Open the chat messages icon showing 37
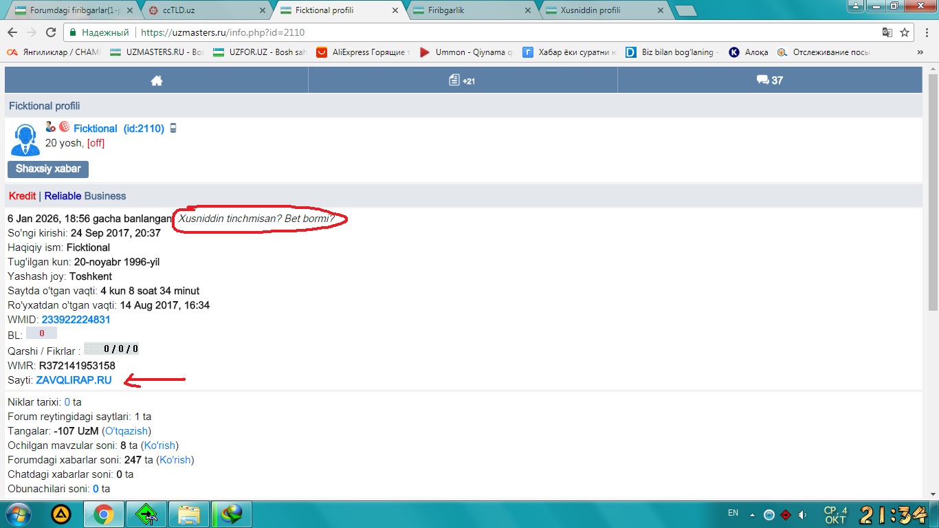The width and height of the screenshot is (939, 528). 769,80
